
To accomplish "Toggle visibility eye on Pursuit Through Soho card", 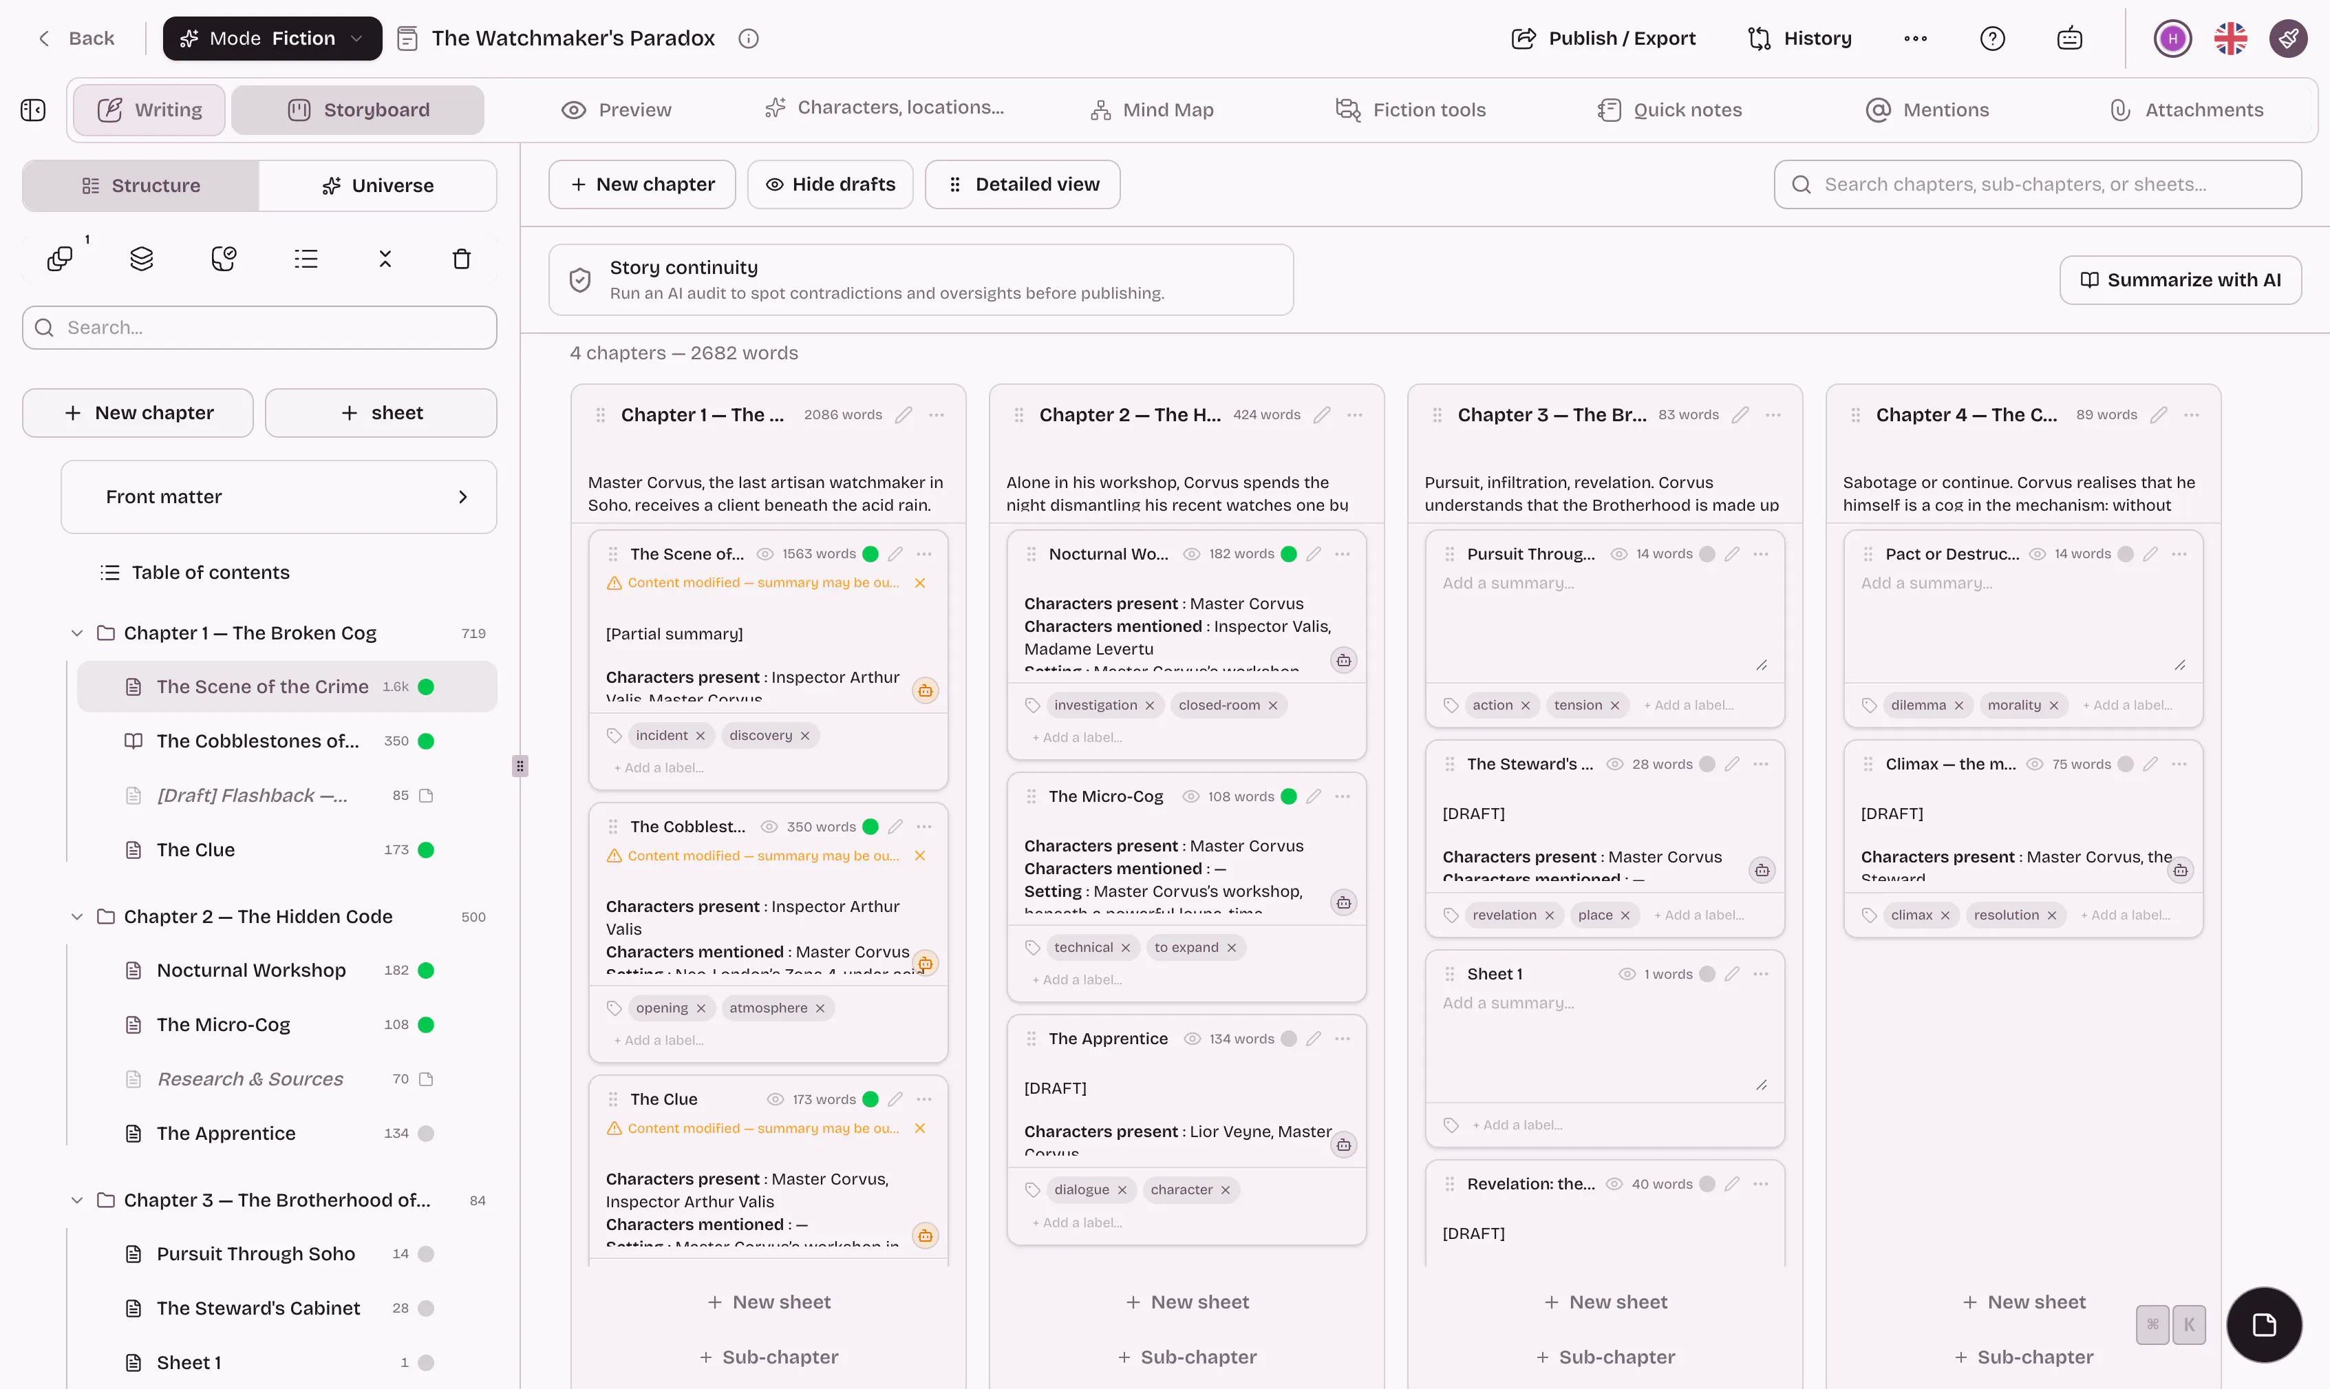I will (x=1619, y=554).
